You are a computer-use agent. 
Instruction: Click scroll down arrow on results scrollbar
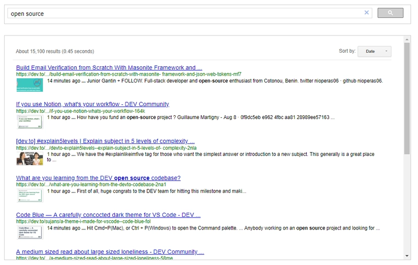(x=407, y=256)
